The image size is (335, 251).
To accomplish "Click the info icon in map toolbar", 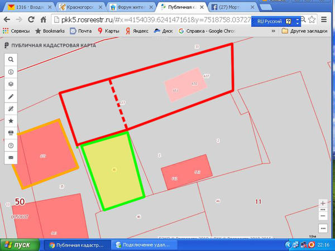I will [x=11, y=71].
